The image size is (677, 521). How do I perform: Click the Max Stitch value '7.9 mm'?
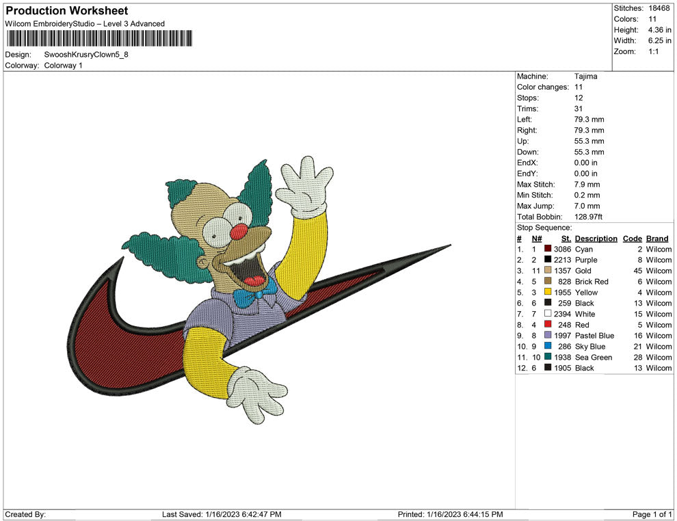[x=587, y=185]
